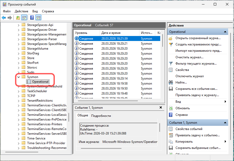
Task: Collapse the Operational section in Actions pane
Action: (225, 32)
